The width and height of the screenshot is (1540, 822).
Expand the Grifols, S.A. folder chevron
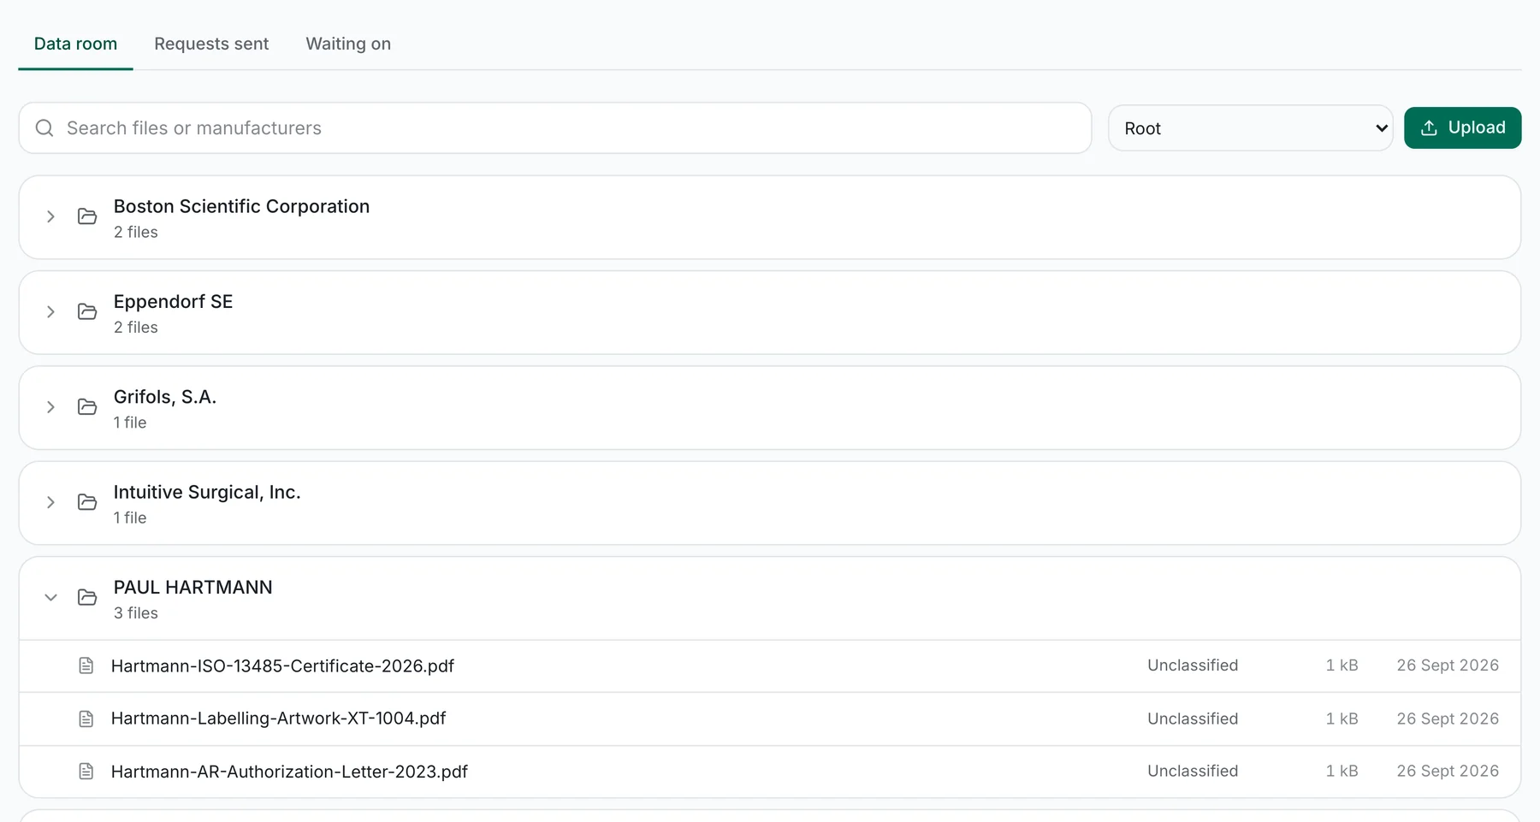pyautogui.click(x=50, y=407)
